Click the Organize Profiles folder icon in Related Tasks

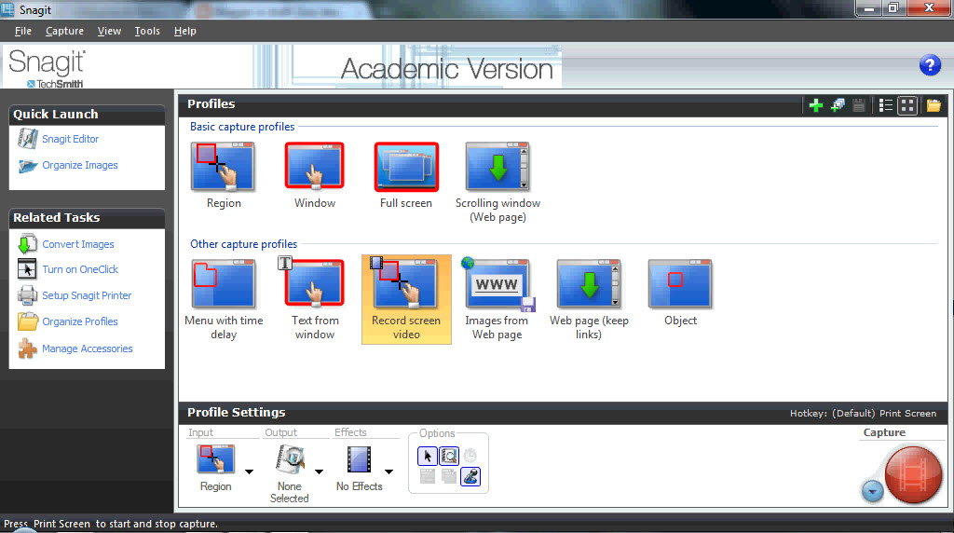(27, 321)
